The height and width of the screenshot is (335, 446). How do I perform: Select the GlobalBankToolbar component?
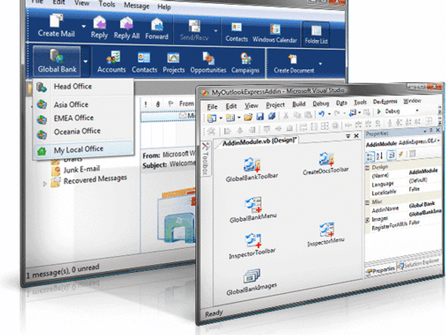click(x=251, y=169)
